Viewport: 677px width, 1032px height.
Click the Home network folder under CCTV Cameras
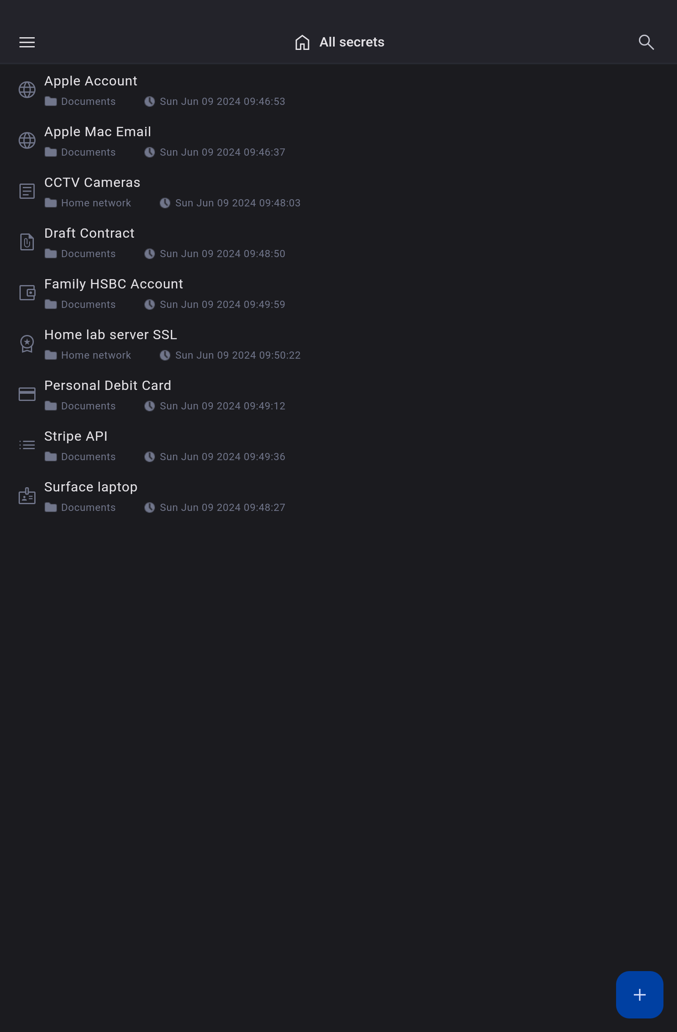(x=88, y=203)
